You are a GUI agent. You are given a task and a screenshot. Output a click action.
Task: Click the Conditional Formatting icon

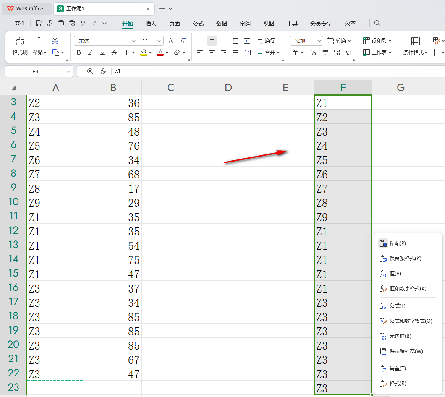coord(415,42)
